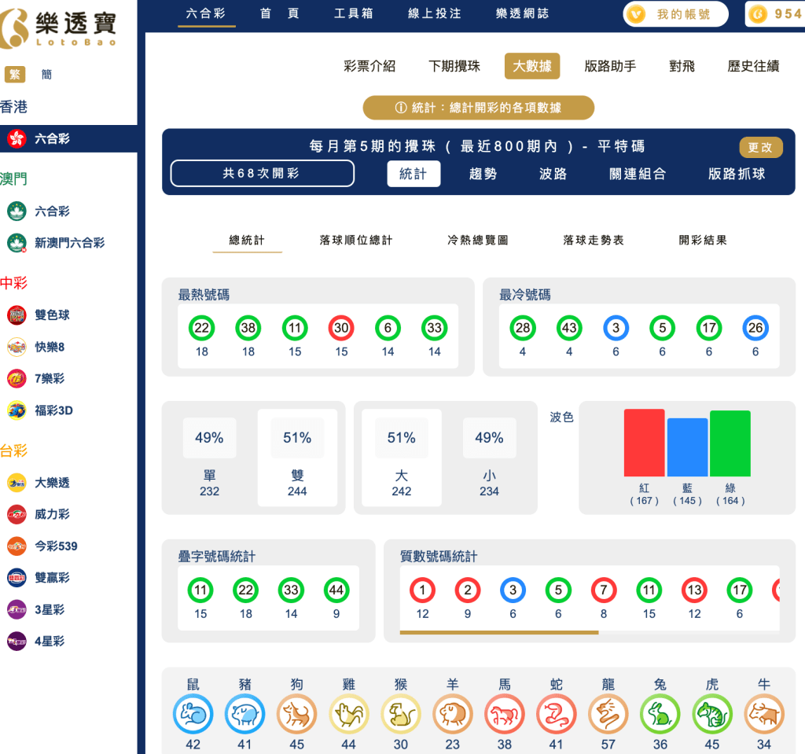Open 威力彩 via its sidebar icon

tap(19, 514)
